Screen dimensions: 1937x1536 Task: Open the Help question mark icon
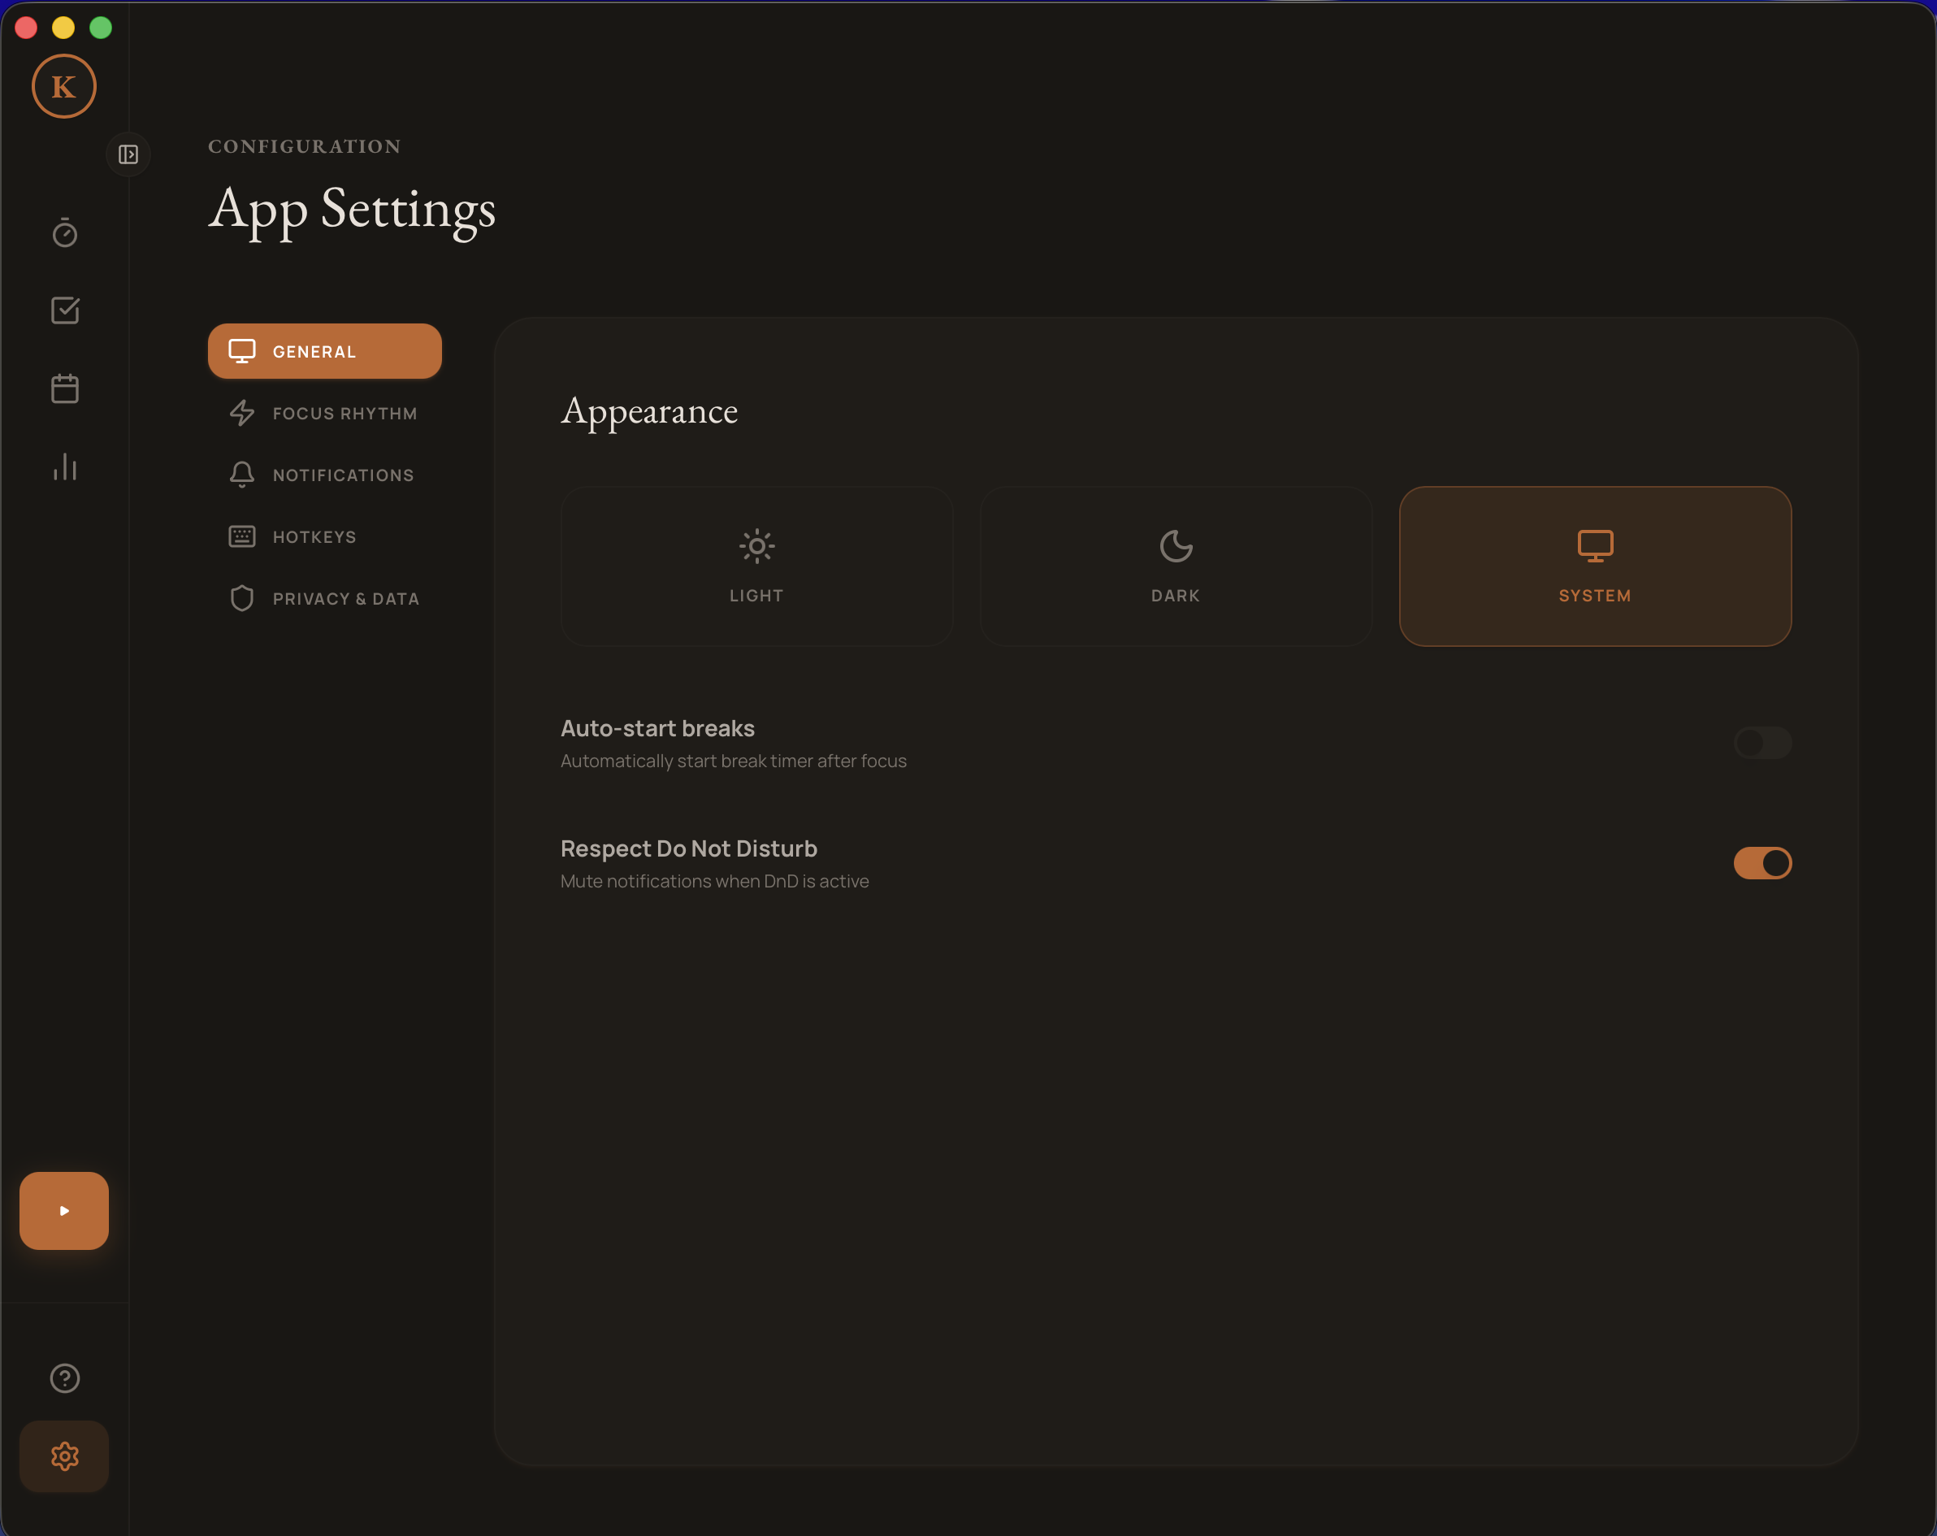pos(65,1378)
